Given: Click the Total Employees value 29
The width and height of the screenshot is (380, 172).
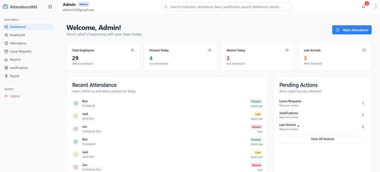Looking at the screenshot, I should [75, 58].
